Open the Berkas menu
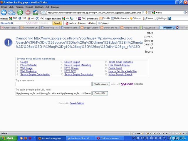This screenshot has height=141, width=188. pyautogui.click(x=4, y=7)
